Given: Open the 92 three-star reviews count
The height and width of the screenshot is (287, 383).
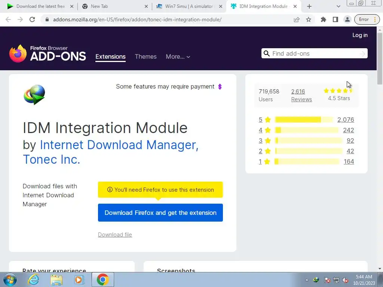Looking at the screenshot, I should 350,141.
